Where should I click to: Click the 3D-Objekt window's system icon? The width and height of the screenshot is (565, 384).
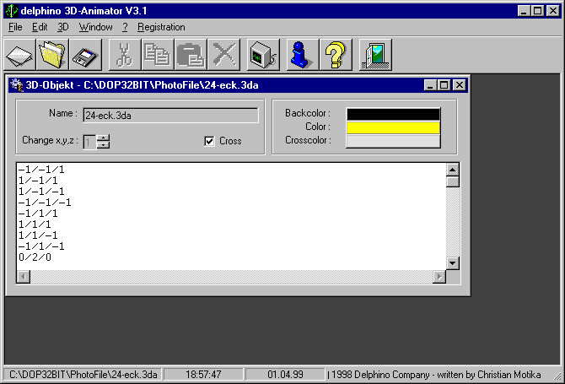(16, 85)
